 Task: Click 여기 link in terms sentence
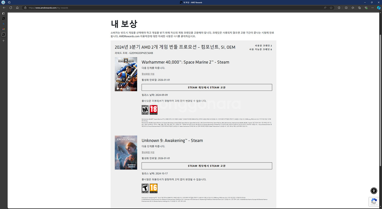pos(176,36)
